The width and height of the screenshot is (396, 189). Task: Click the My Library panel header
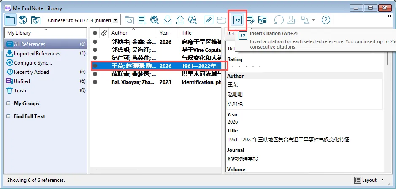point(46,33)
